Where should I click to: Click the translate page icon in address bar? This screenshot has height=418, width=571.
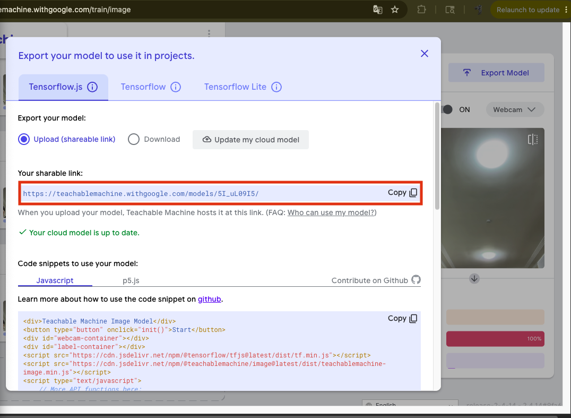tap(378, 10)
